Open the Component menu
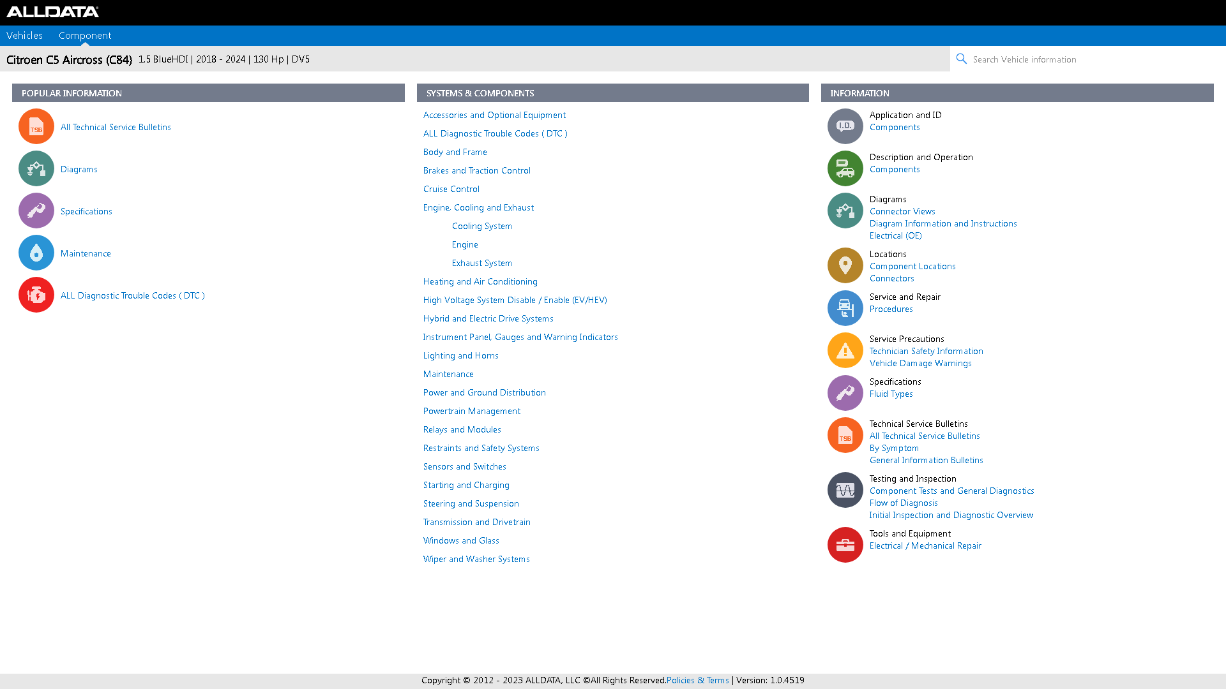Image resolution: width=1226 pixels, height=689 pixels. pos(84,35)
